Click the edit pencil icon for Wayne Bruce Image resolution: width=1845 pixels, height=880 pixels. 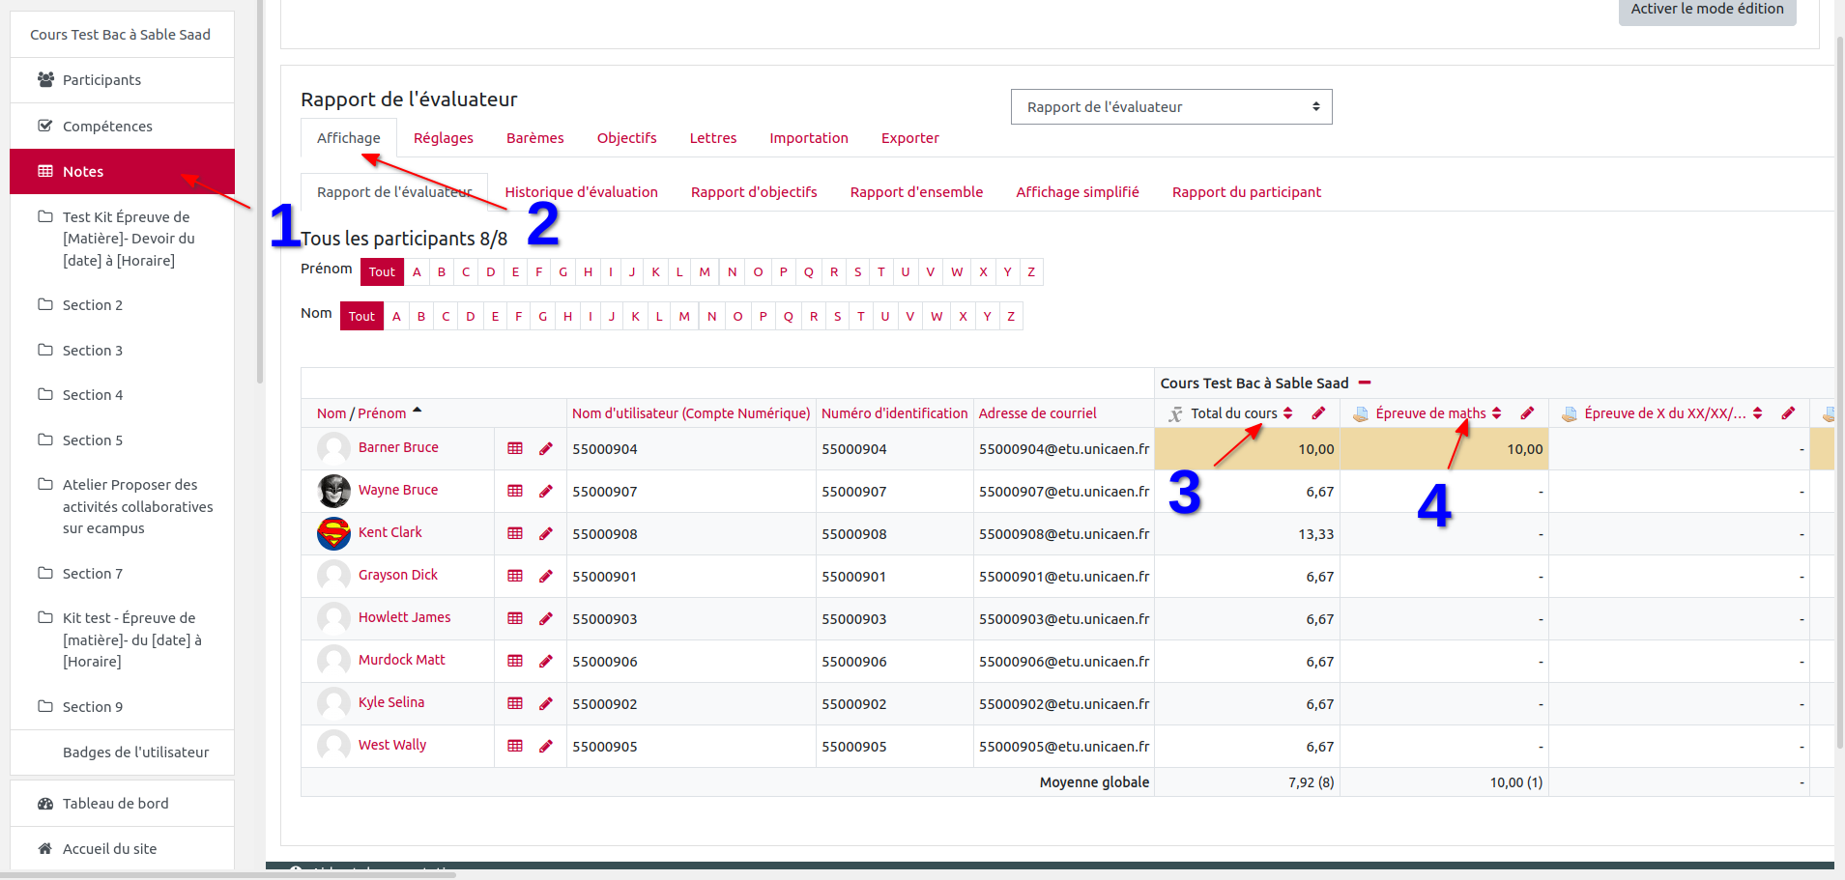546,491
